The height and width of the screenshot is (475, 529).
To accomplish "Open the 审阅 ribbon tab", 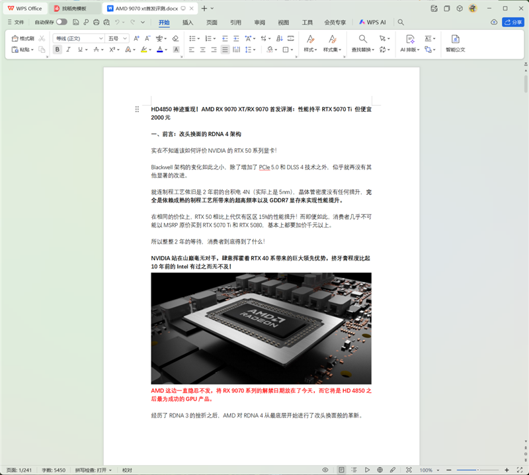I will point(259,22).
